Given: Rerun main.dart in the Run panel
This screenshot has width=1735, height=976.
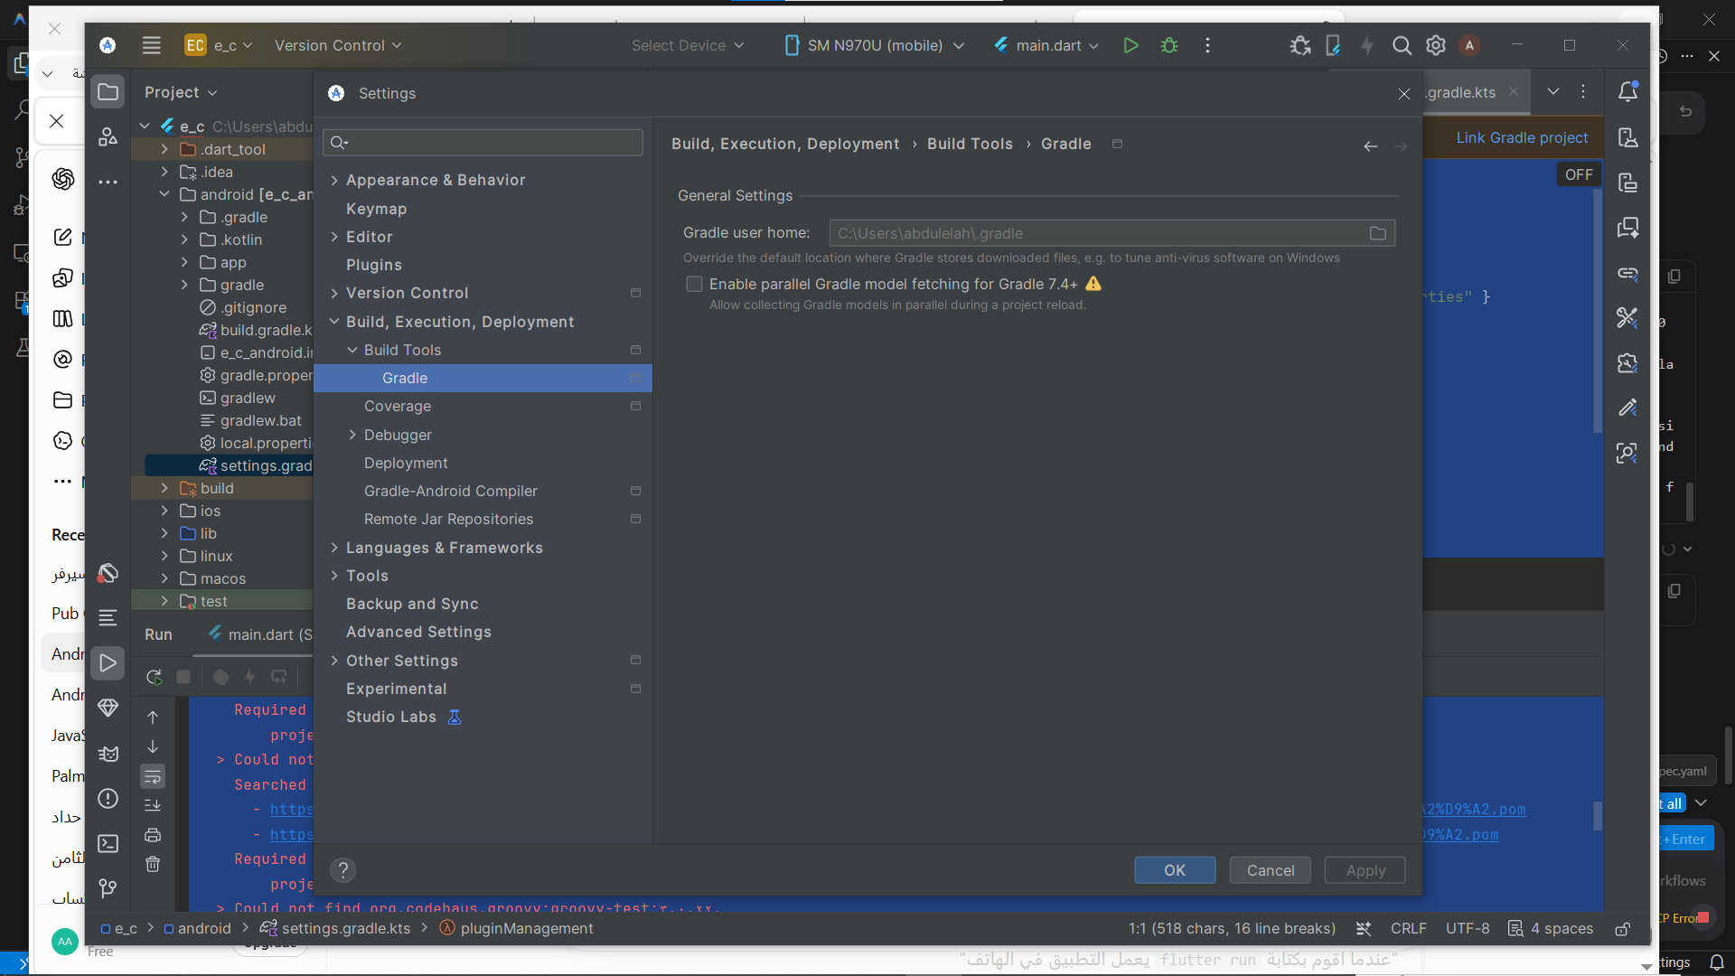Looking at the screenshot, I should [154, 677].
